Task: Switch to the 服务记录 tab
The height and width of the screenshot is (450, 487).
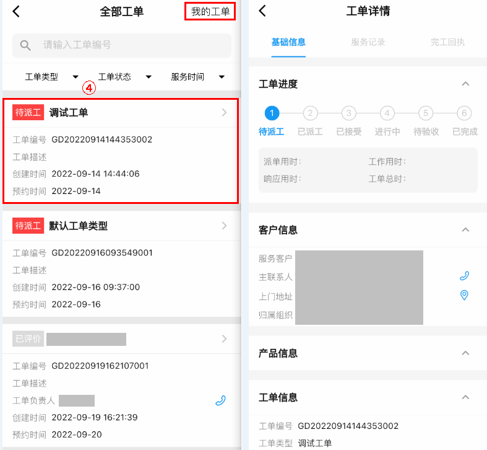Action: [368, 42]
